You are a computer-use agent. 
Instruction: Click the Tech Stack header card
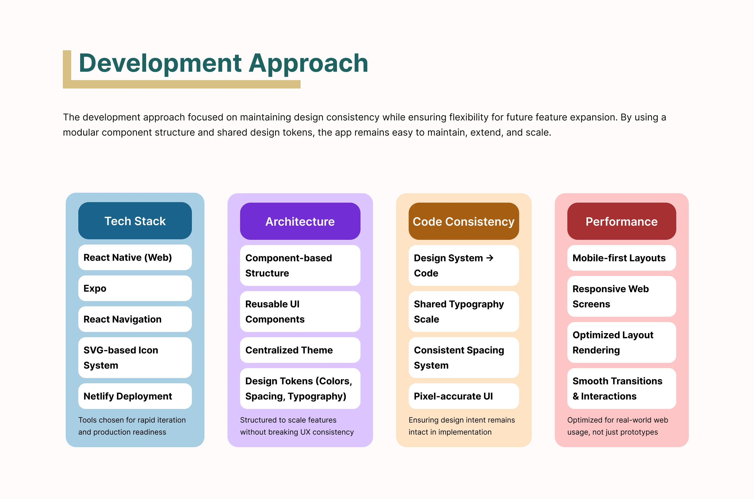pos(135,221)
